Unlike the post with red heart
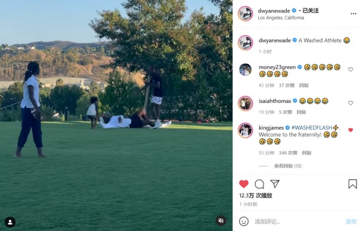 pyautogui.click(x=244, y=184)
